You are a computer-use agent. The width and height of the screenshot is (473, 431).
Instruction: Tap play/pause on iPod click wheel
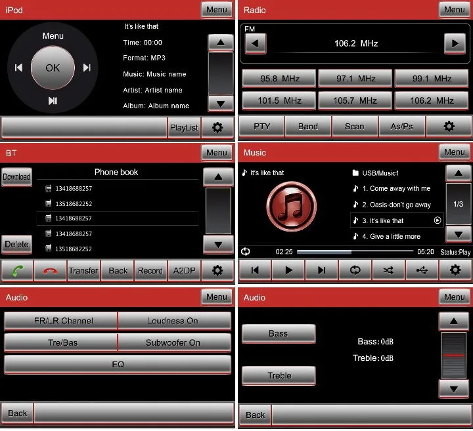point(53,100)
